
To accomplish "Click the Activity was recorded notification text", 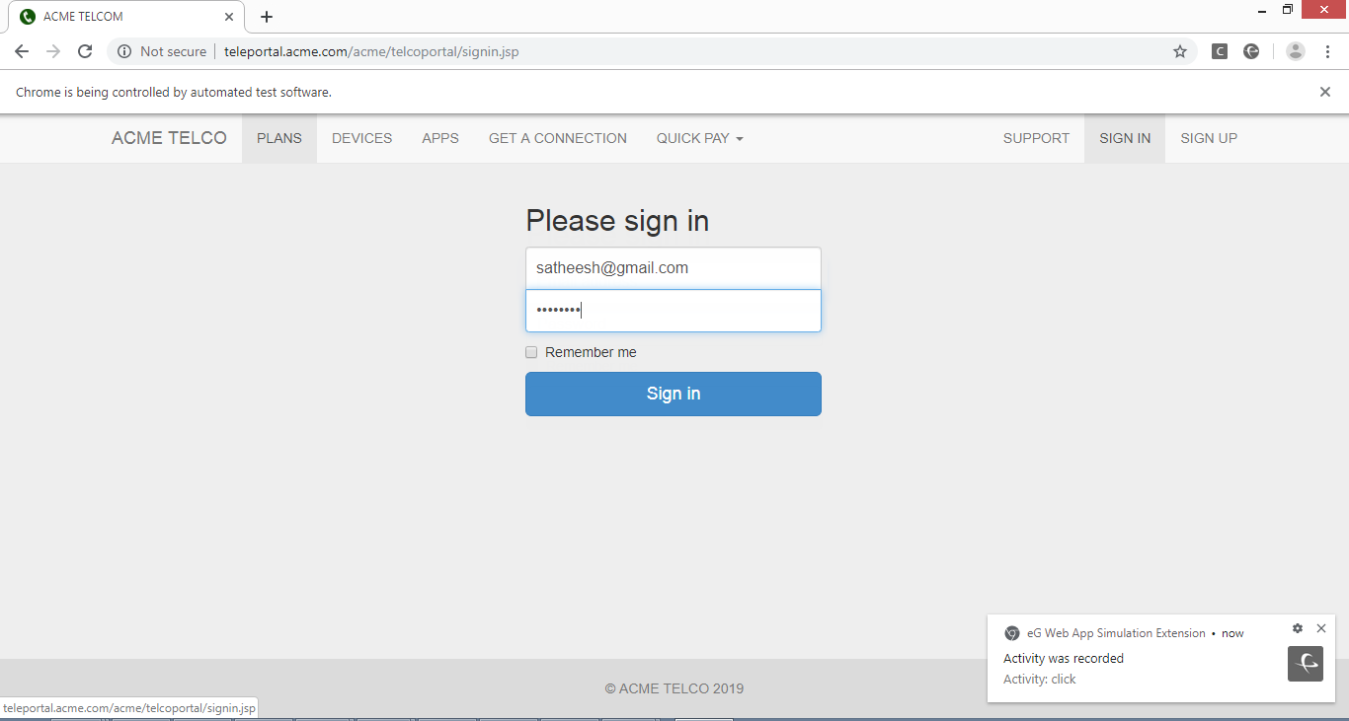I will tap(1064, 658).
